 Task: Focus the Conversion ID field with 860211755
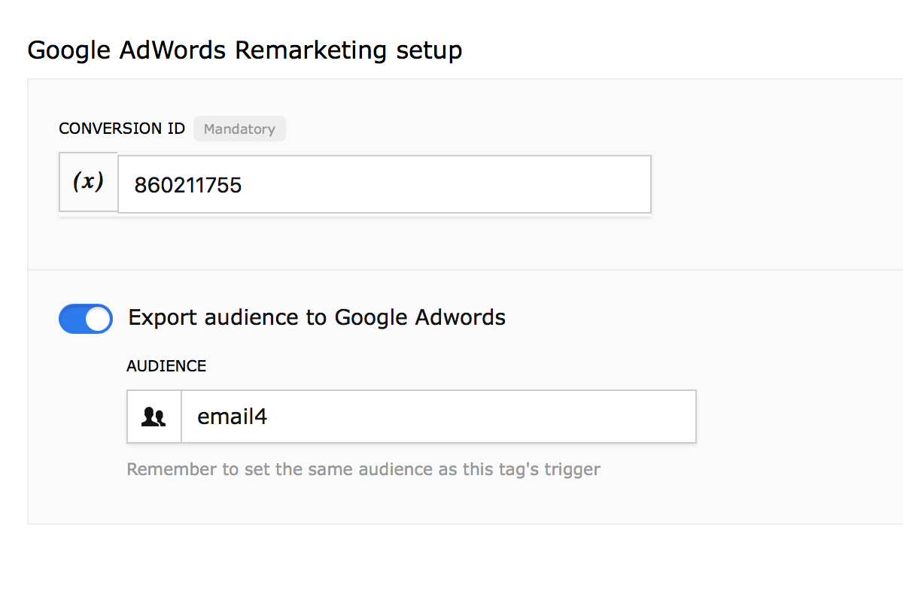coord(385,184)
